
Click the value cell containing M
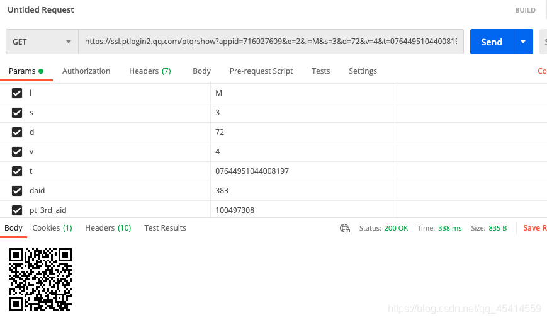[303, 93]
